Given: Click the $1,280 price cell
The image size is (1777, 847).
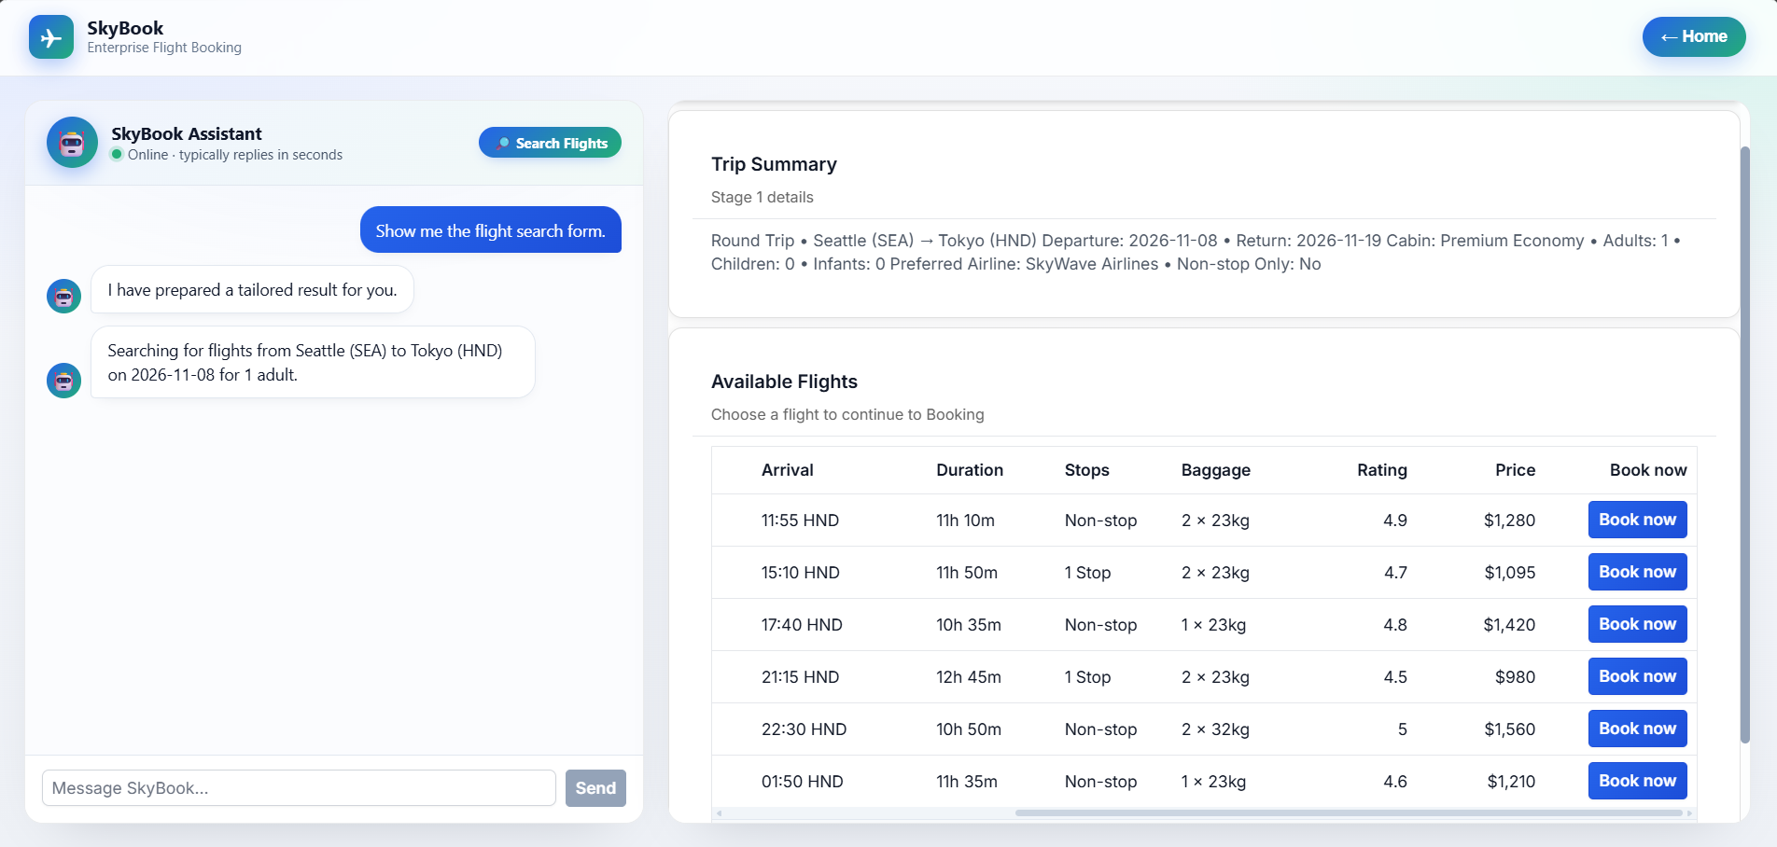Looking at the screenshot, I should tap(1509, 521).
